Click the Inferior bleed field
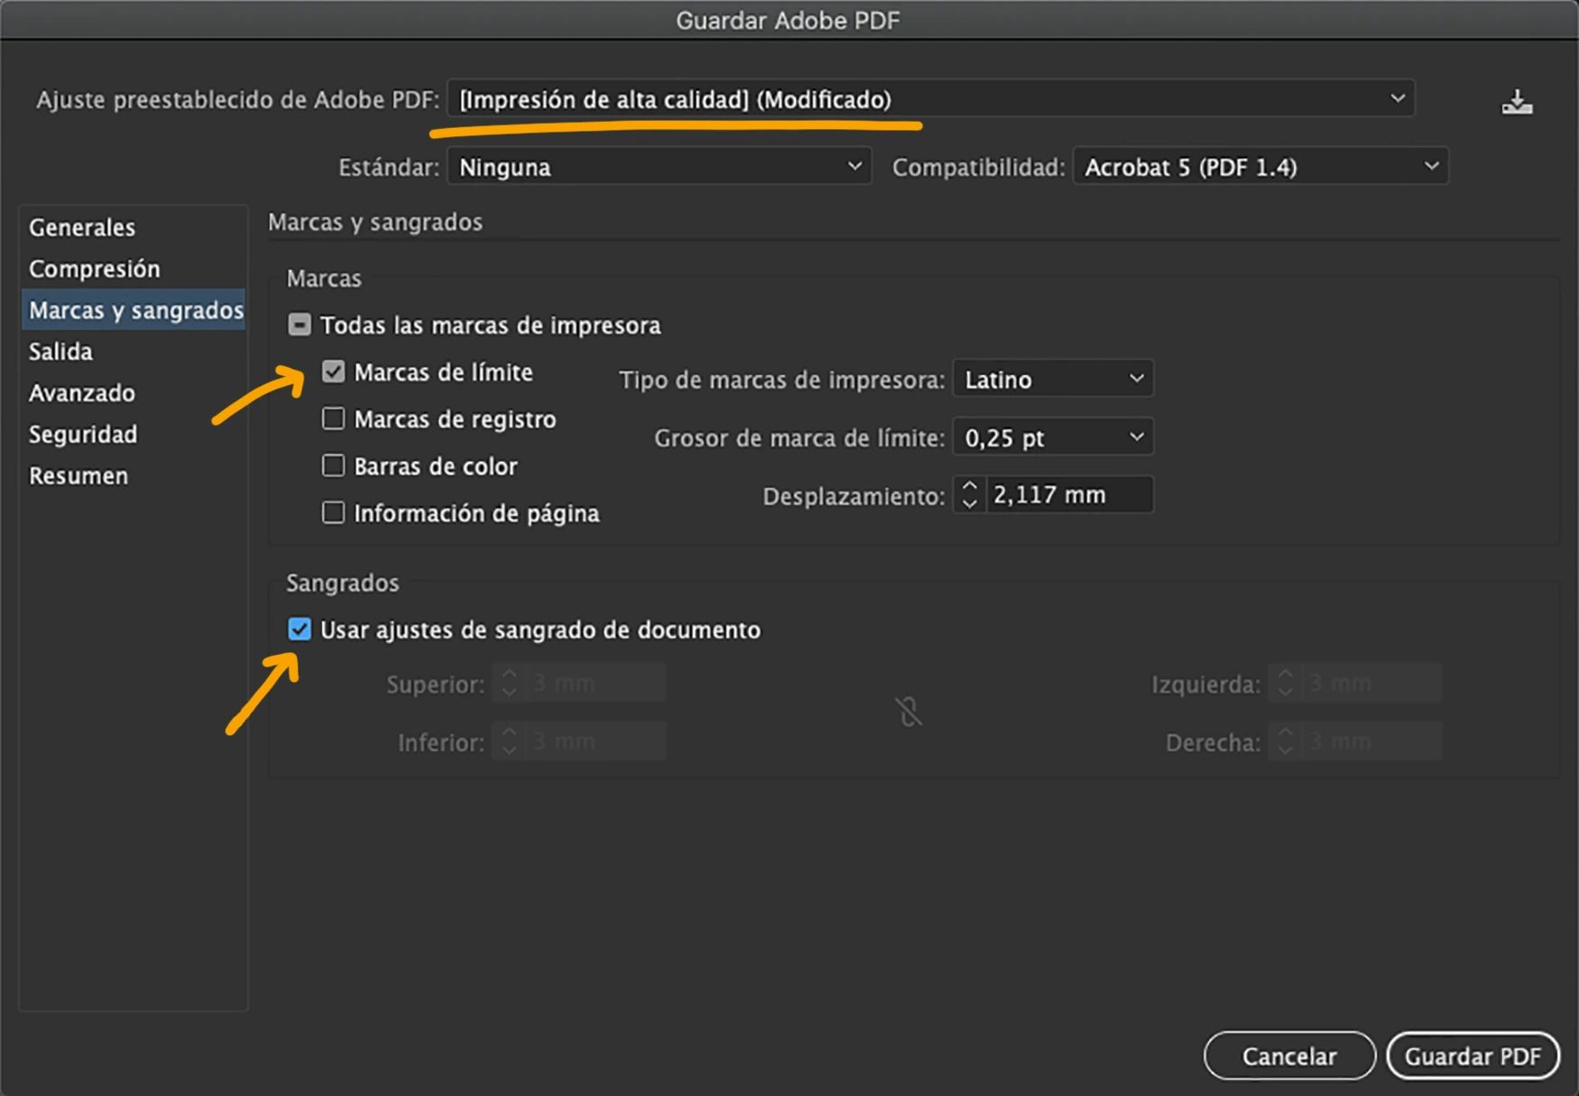Image resolution: width=1579 pixels, height=1096 pixels. [596, 741]
